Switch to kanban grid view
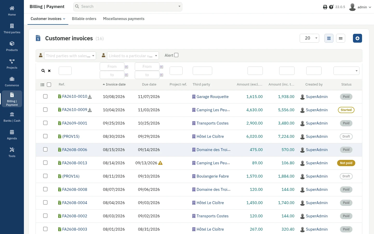This screenshot has width=374, height=234. (x=340, y=38)
